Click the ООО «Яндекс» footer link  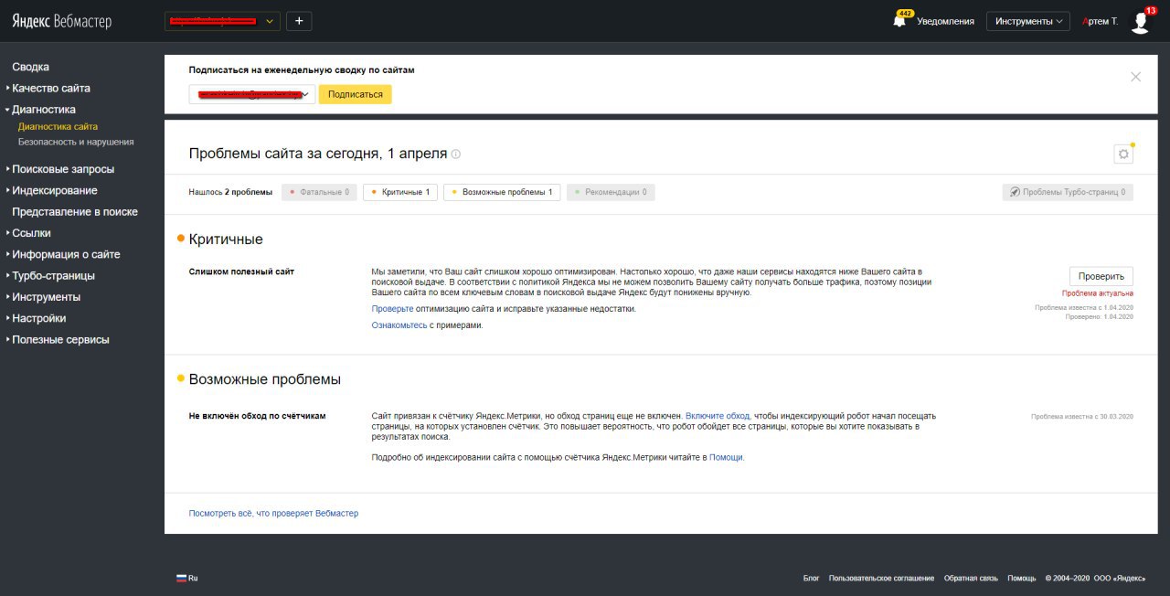(x=1119, y=579)
